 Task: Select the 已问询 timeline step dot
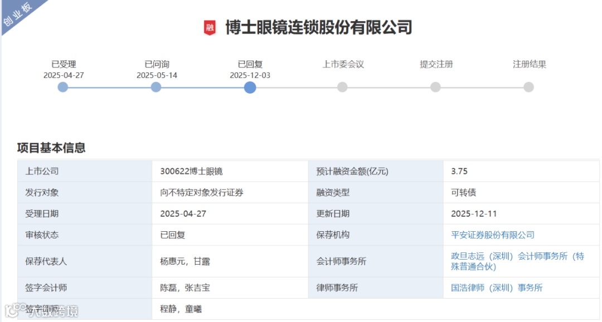156,87
